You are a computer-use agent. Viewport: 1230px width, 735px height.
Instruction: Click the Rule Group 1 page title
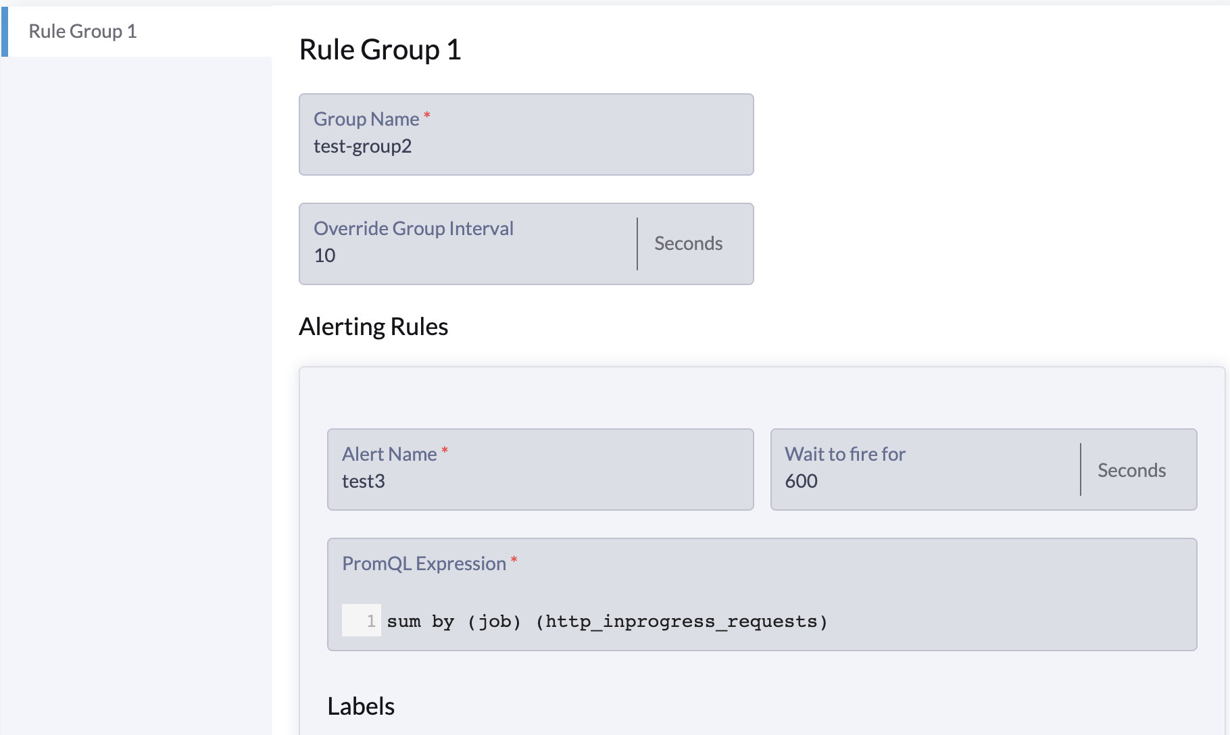(x=380, y=49)
